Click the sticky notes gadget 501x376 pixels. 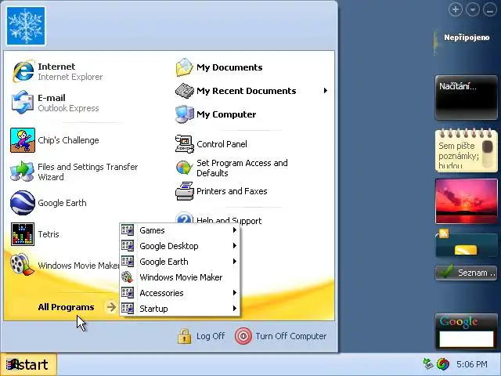[x=467, y=150]
